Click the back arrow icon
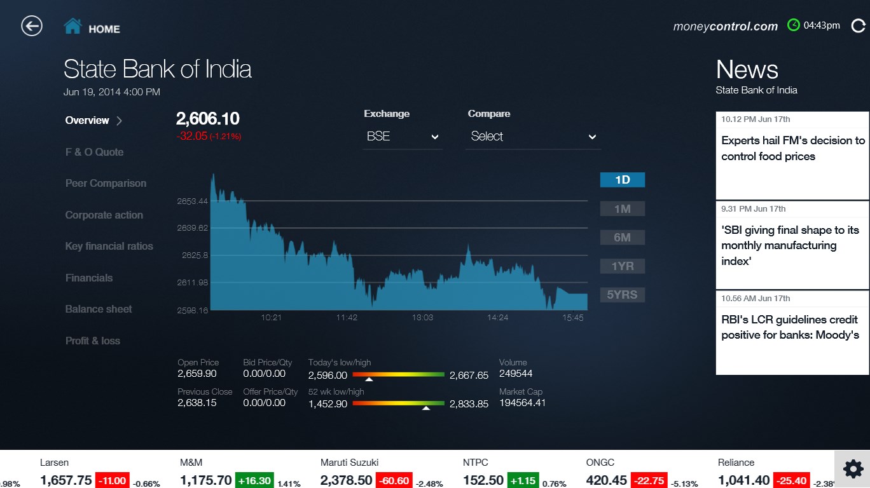 point(32,26)
